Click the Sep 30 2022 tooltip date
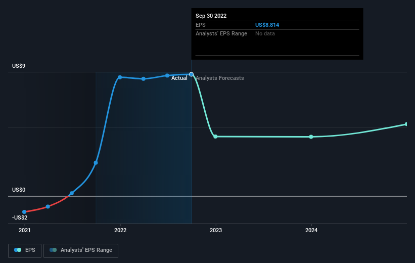415x263 pixels. coord(211,16)
